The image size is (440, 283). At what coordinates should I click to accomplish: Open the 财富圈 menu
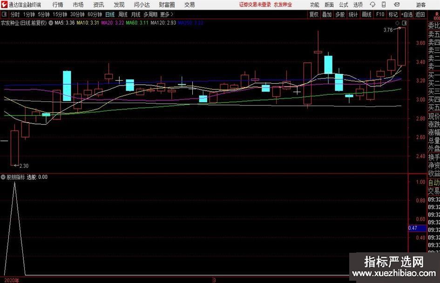click(167, 5)
